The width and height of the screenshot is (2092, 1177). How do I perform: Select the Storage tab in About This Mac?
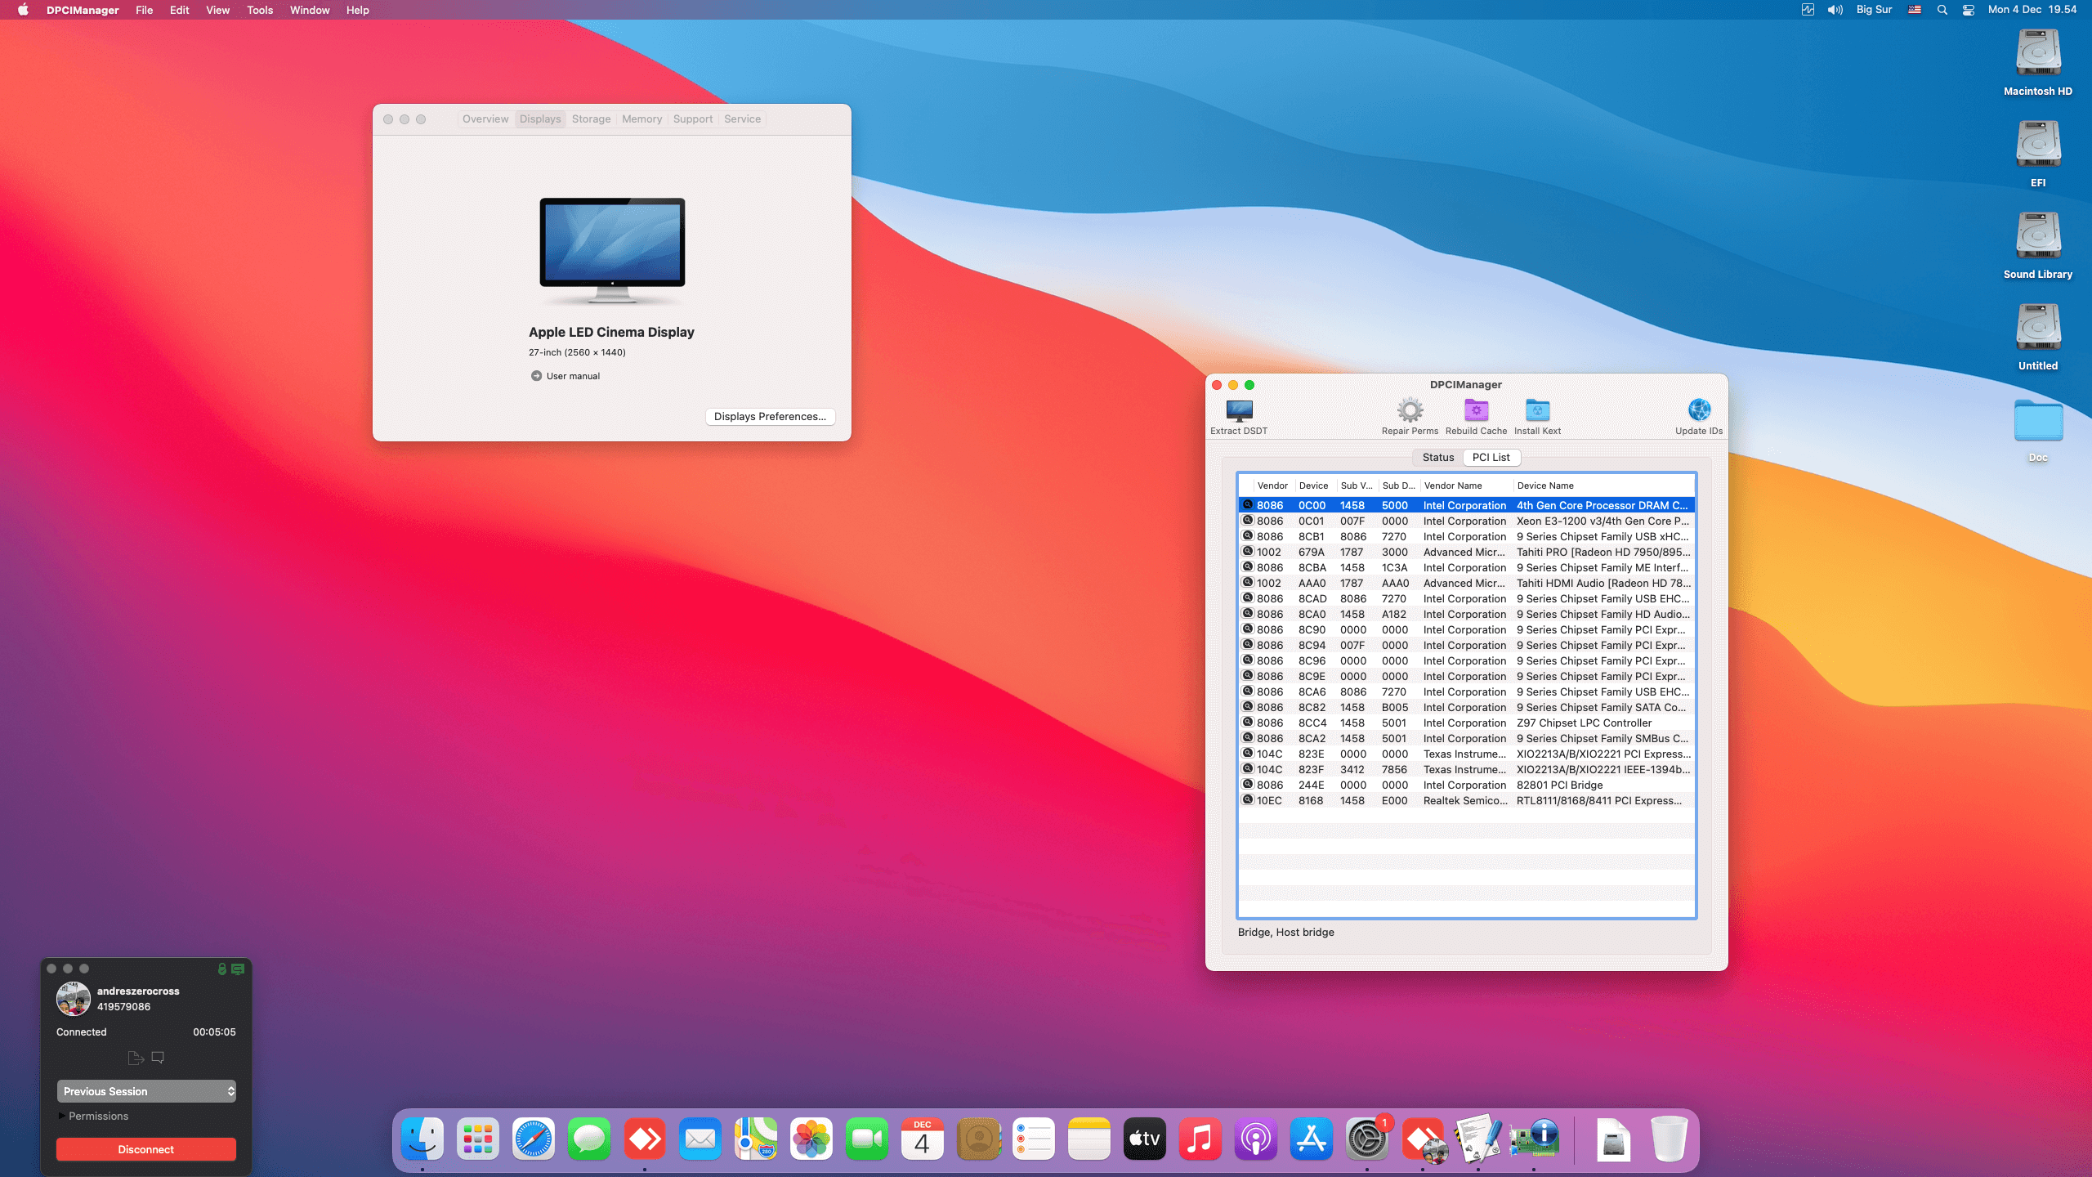click(592, 119)
